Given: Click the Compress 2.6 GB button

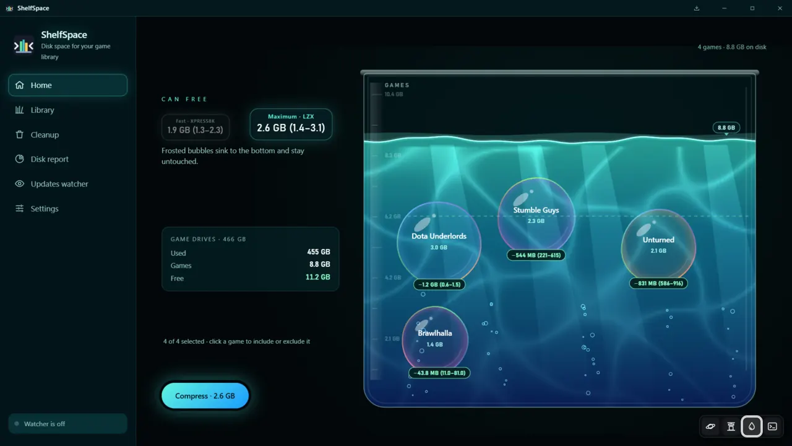Looking at the screenshot, I should 205,396.
